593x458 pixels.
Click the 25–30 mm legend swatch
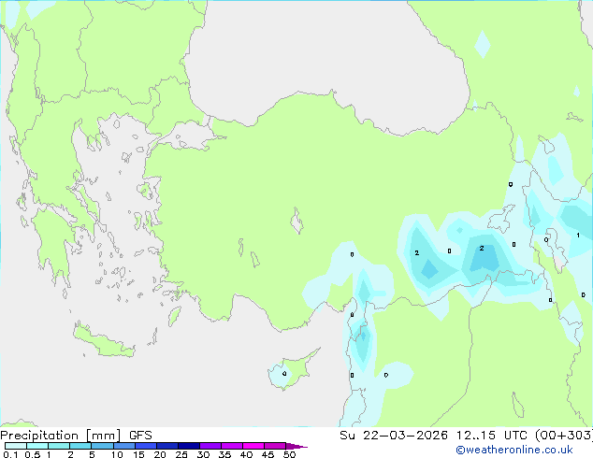click(x=188, y=446)
